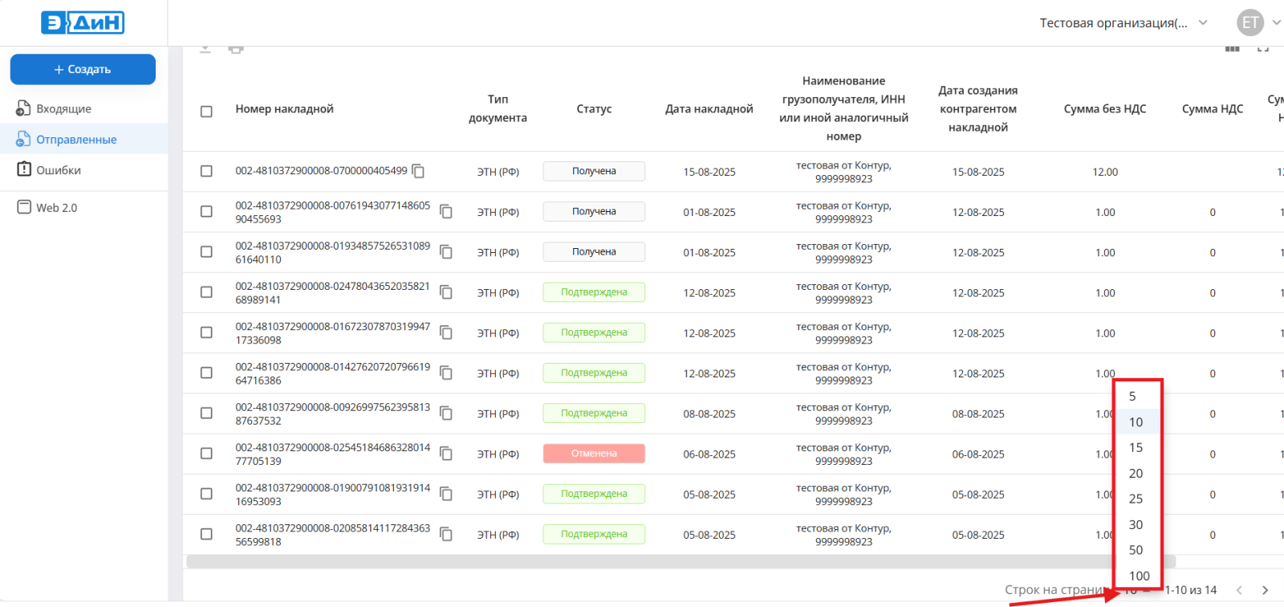Toggle the select-all checkbox in table header
The width and height of the screenshot is (1284, 607).
(x=206, y=112)
